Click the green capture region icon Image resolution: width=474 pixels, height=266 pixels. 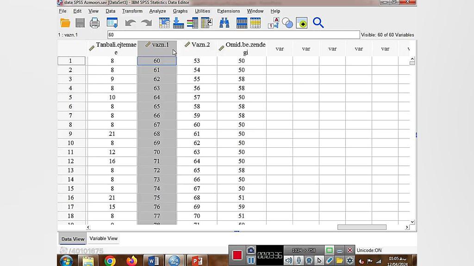(x=329, y=250)
